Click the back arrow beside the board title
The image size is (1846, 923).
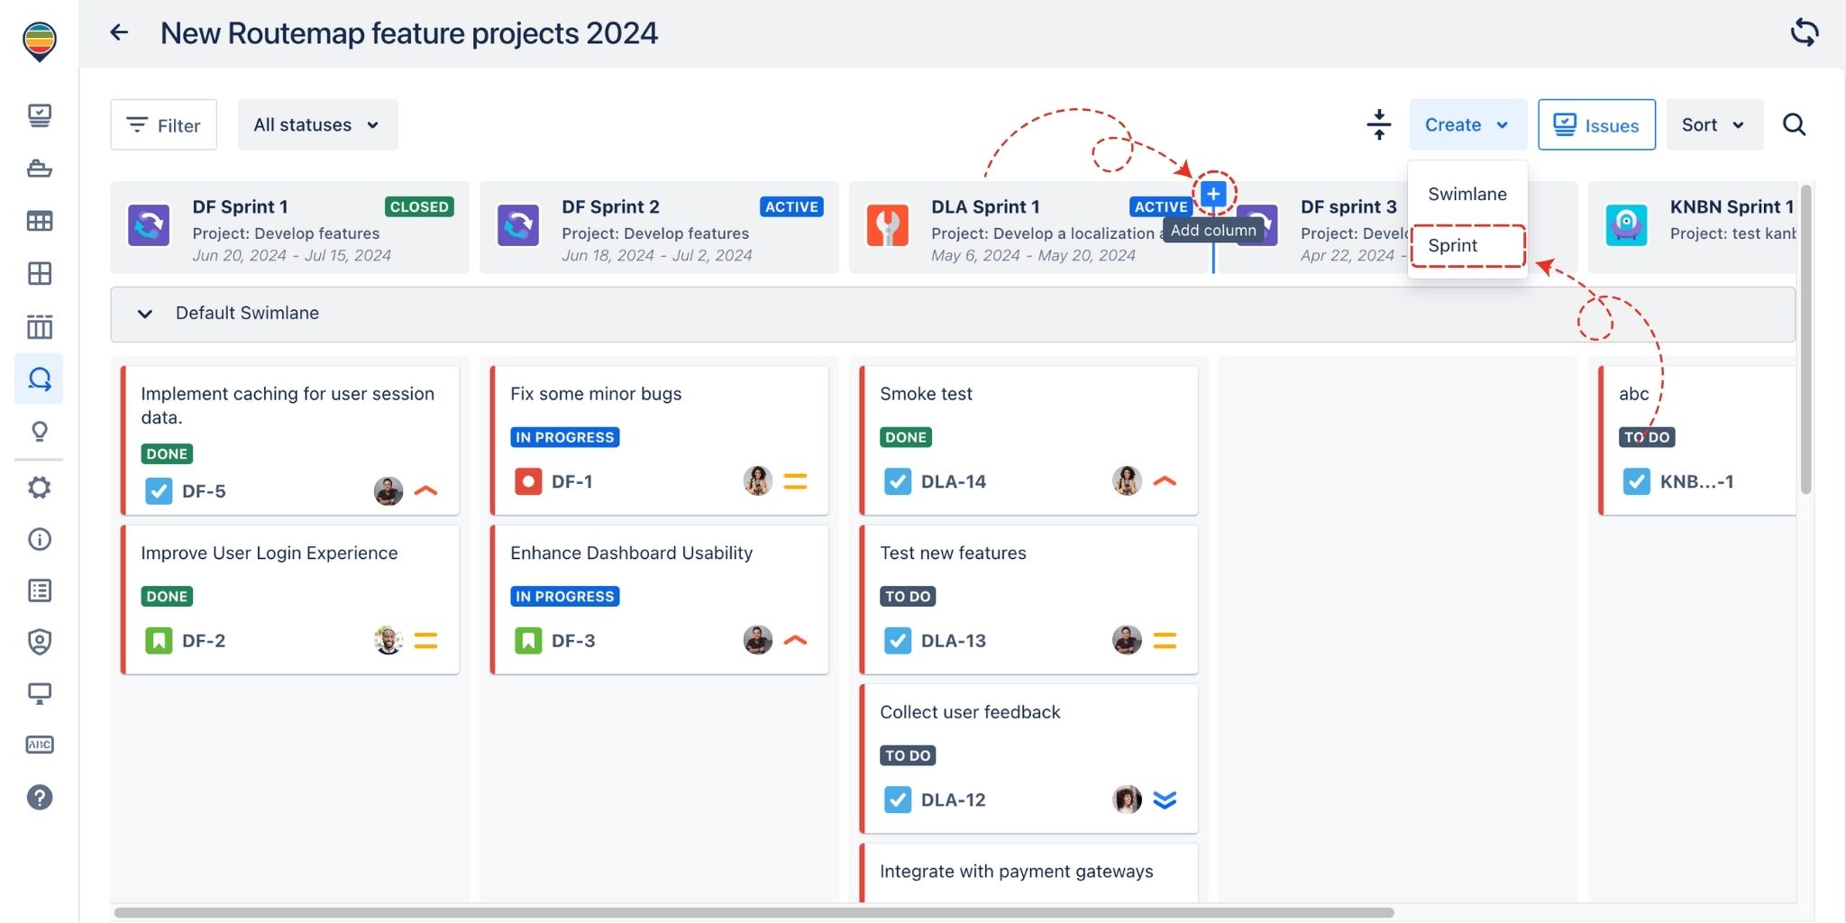click(119, 33)
